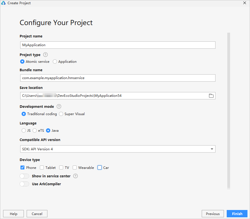Select the Application project type
Image resolution: width=250 pixels, height=219 pixels.
click(55, 62)
